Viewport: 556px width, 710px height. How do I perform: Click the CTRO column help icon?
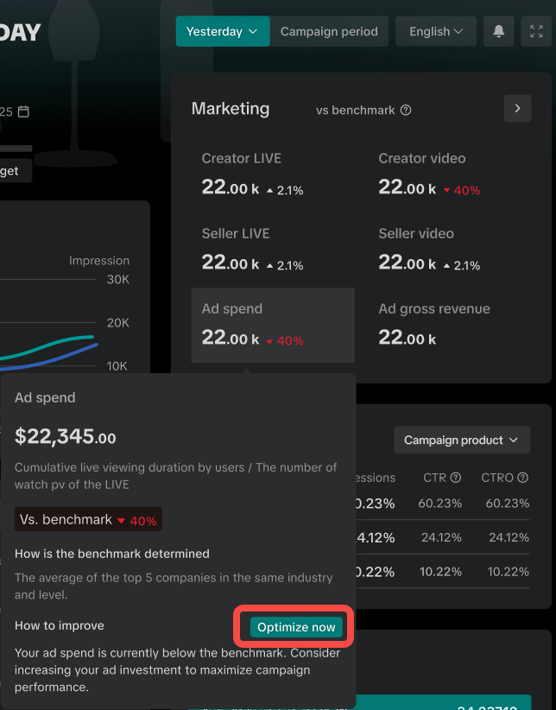(522, 478)
